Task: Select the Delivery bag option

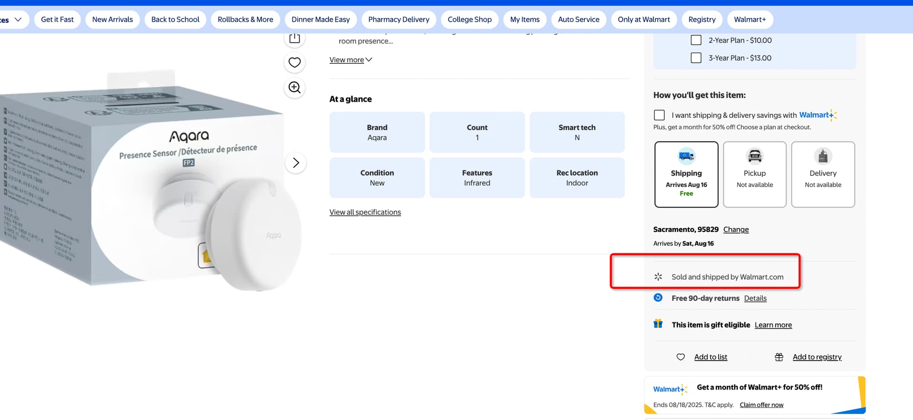Action: pos(822,174)
